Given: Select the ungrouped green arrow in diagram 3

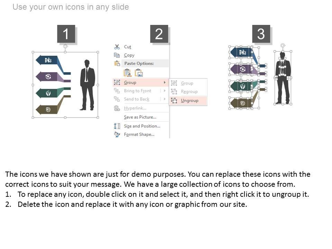Looking at the screenshot, I should (x=241, y=86).
